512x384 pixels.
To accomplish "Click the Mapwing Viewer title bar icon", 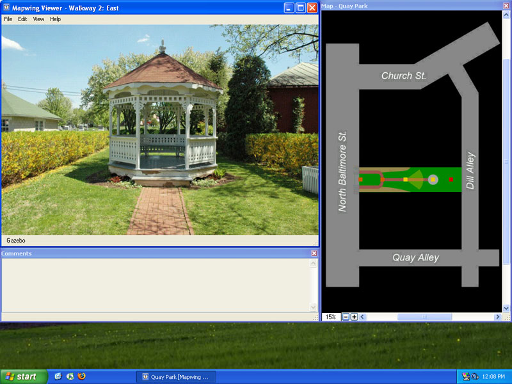I will [6, 8].
